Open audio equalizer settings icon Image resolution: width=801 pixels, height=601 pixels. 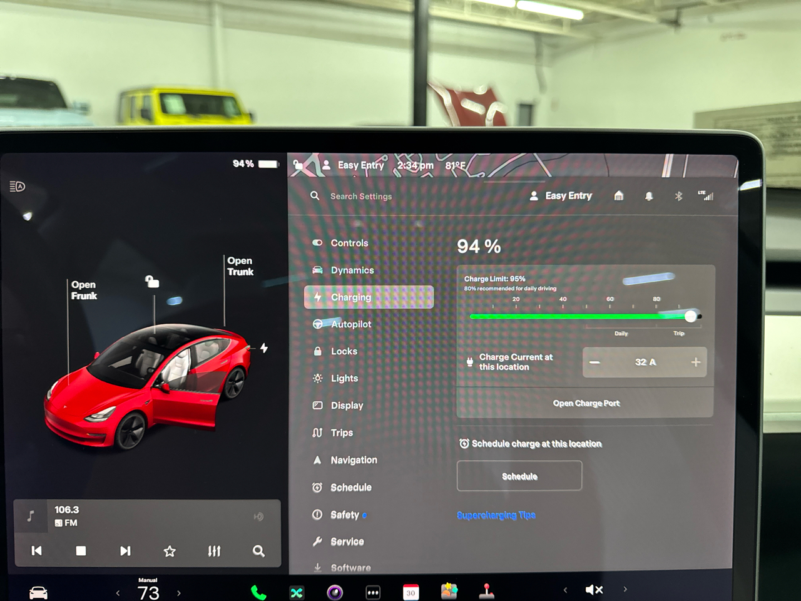pos(214,551)
